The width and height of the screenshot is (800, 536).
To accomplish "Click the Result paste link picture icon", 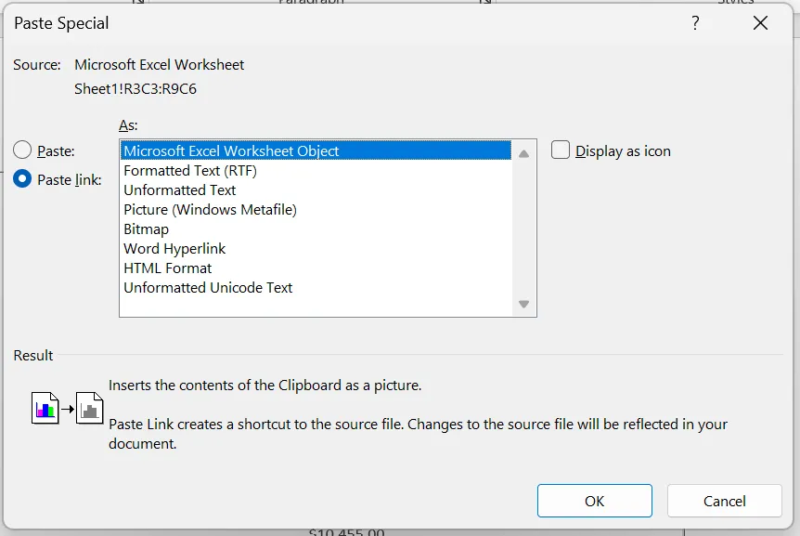I will tap(67, 407).
